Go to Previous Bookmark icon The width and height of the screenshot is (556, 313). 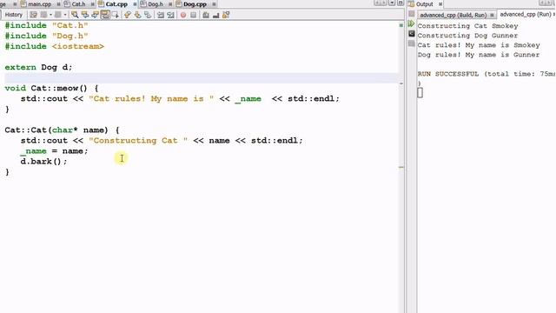tap(128, 15)
